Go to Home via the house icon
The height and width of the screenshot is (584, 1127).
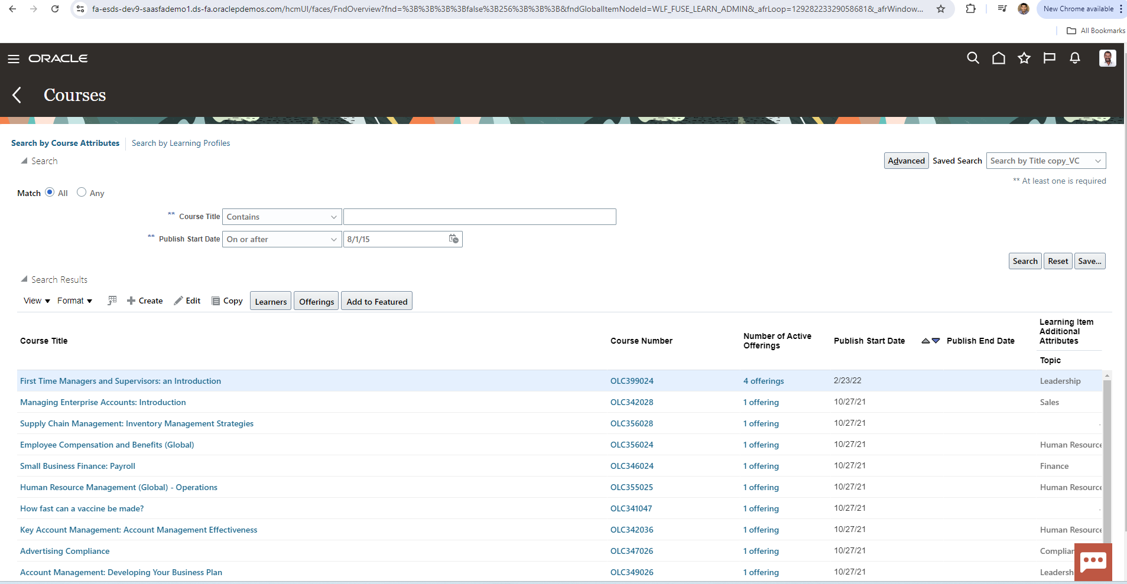click(998, 58)
